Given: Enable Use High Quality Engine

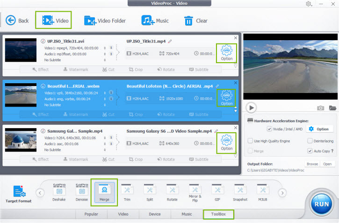Looking at the screenshot, I should [250, 141].
